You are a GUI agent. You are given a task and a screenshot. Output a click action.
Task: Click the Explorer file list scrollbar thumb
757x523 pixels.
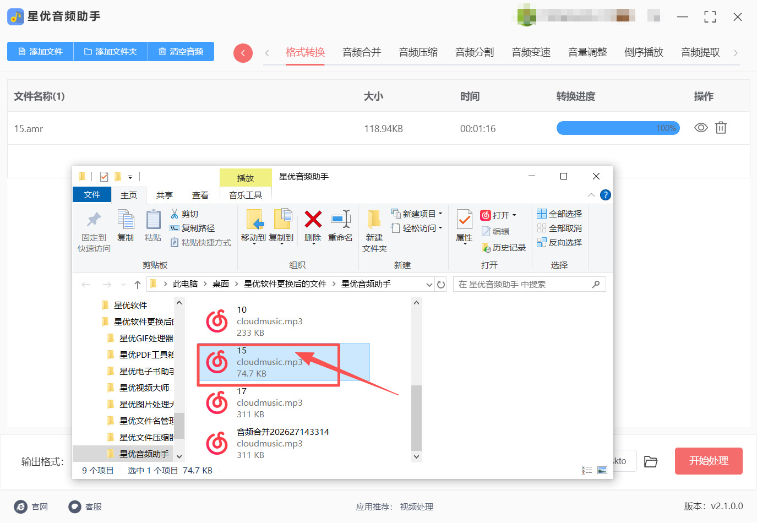(416, 418)
